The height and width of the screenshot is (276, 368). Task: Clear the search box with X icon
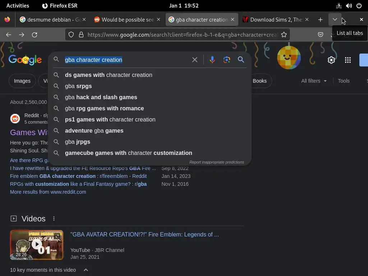point(194,60)
